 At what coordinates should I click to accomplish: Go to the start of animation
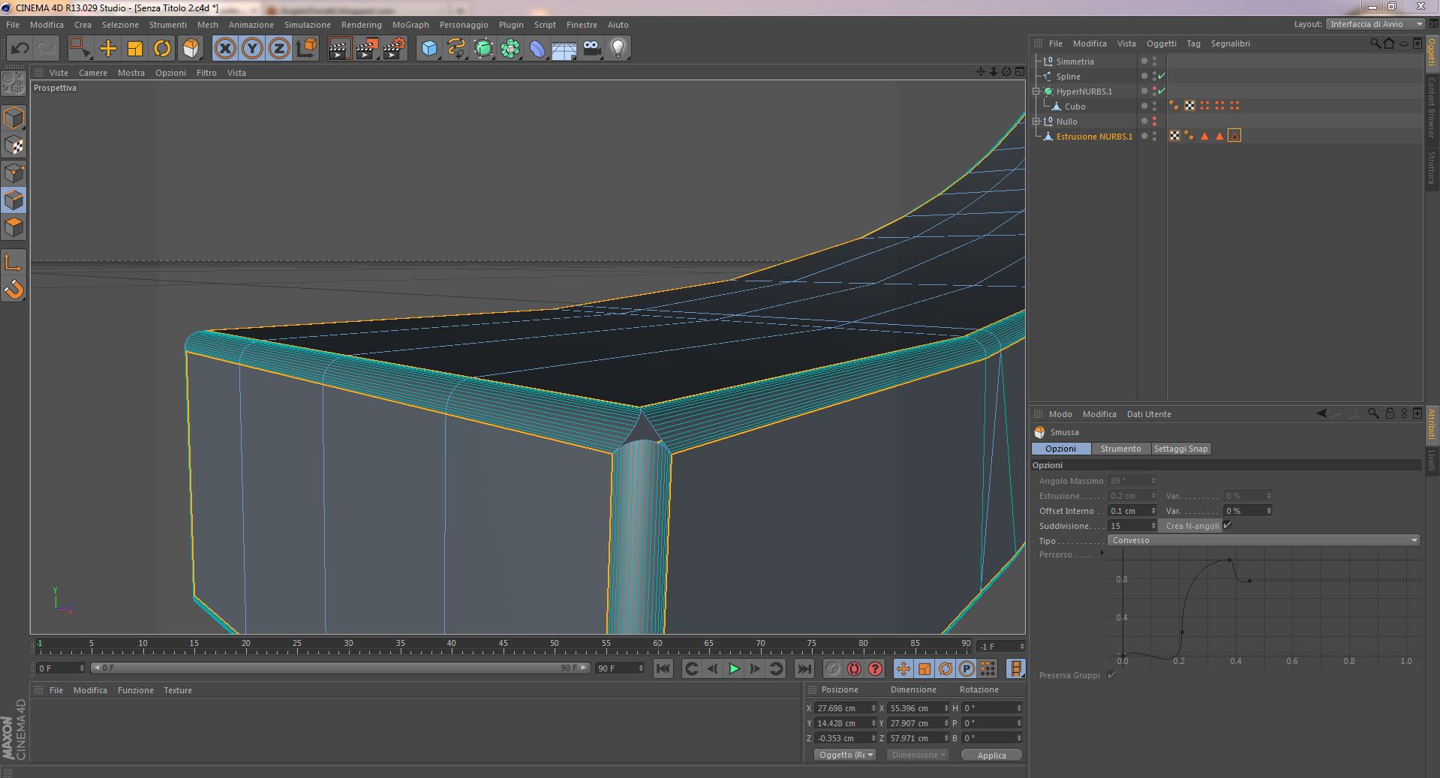point(663,668)
